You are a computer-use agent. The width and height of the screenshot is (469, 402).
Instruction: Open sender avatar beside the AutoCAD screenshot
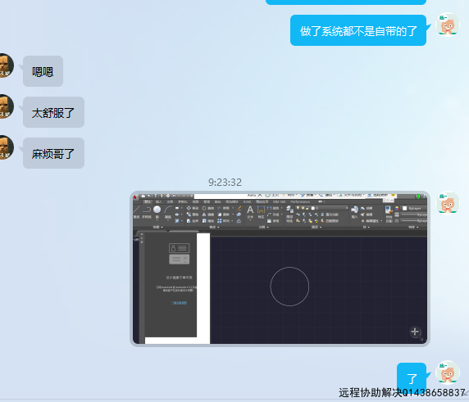click(448, 203)
